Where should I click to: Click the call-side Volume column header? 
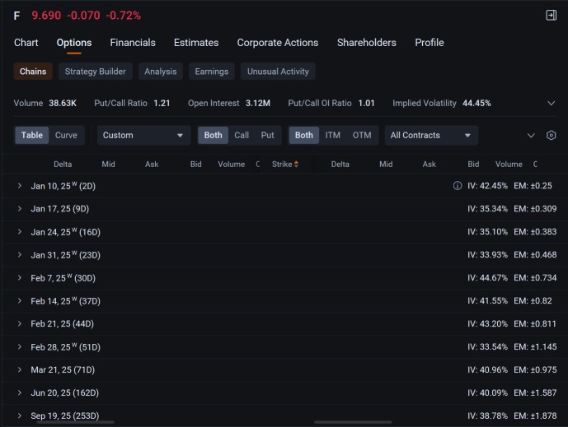(x=231, y=165)
